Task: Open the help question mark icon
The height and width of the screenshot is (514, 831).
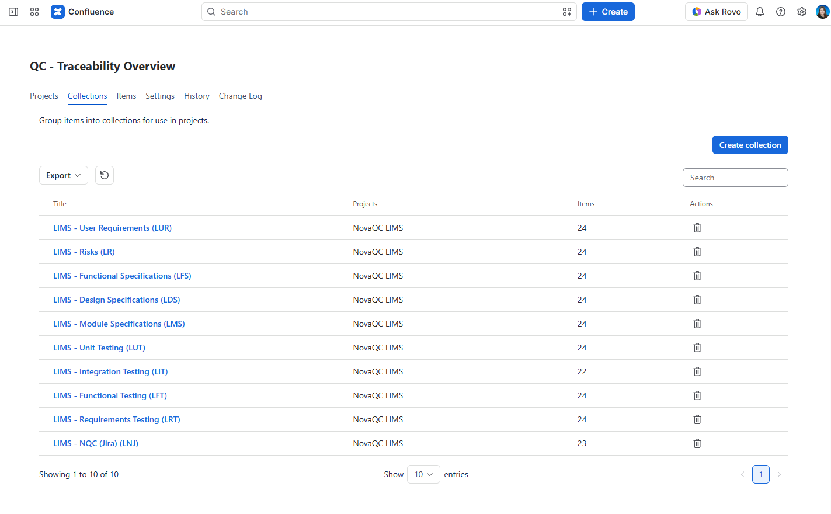Action: tap(781, 12)
